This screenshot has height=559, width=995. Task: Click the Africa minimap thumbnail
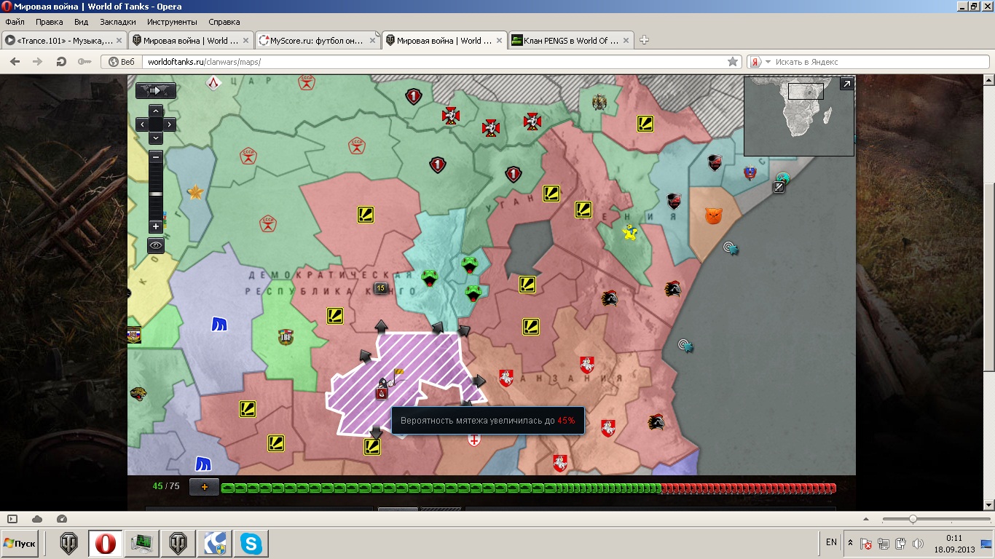(x=798, y=116)
